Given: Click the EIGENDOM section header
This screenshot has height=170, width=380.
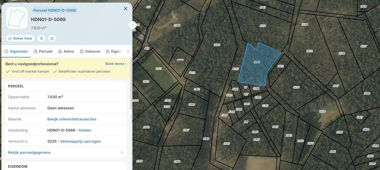Looking at the screenshot, I should [x=18, y=167].
